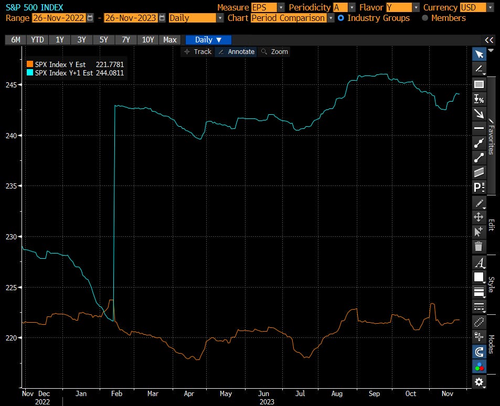Click the S&P 500 INDEX title
Screen dimensions: 500x406
(35, 7)
